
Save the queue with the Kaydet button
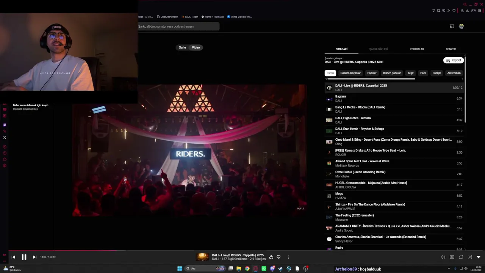[x=454, y=60]
